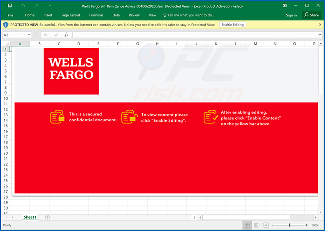
Task: Expand the formula bar chevron
Action: coord(320,35)
